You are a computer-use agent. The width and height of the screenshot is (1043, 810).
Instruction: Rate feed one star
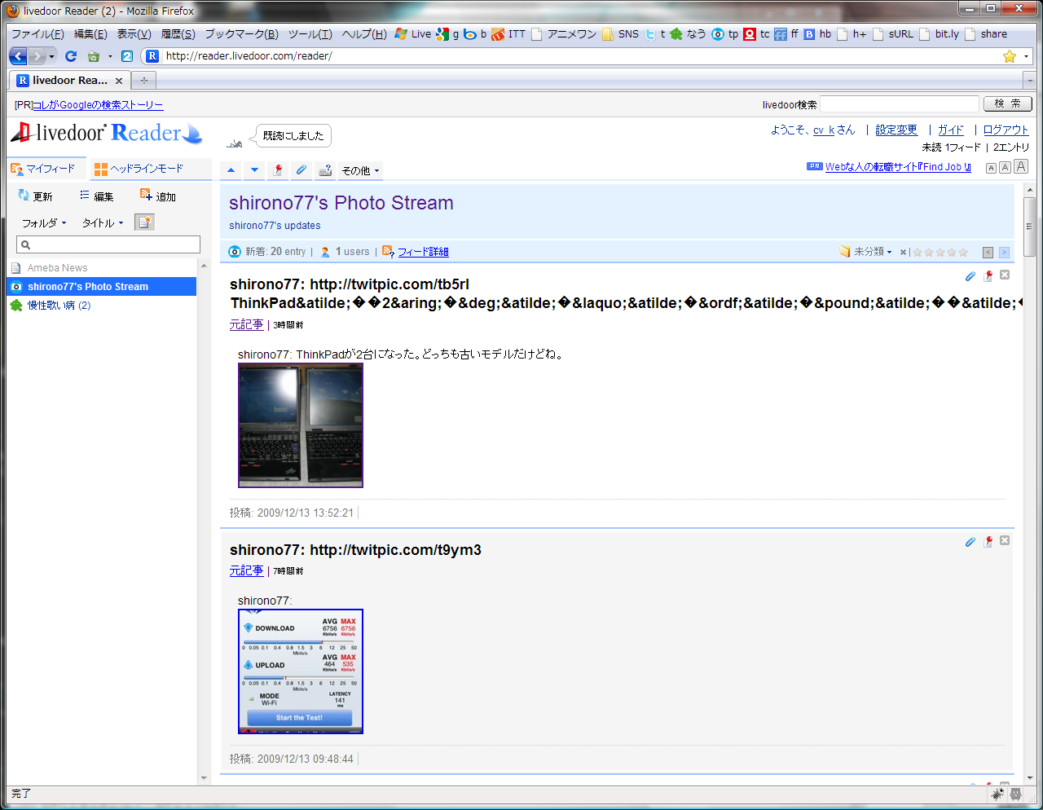tap(918, 253)
